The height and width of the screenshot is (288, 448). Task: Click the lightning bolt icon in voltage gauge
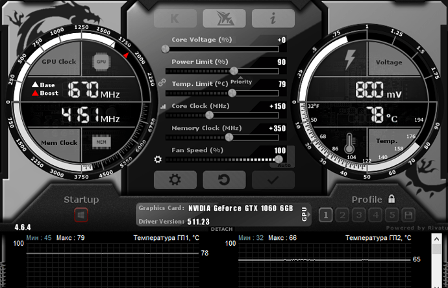(x=350, y=60)
